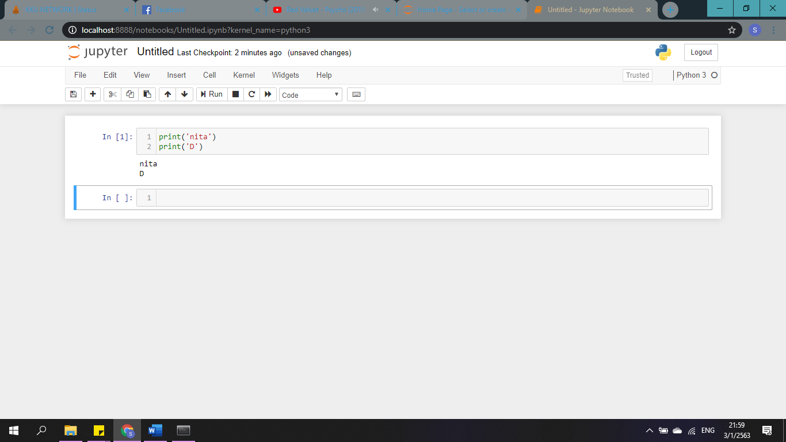
Task: Switch to the Facebook tab
Action: click(x=199, y=10)
